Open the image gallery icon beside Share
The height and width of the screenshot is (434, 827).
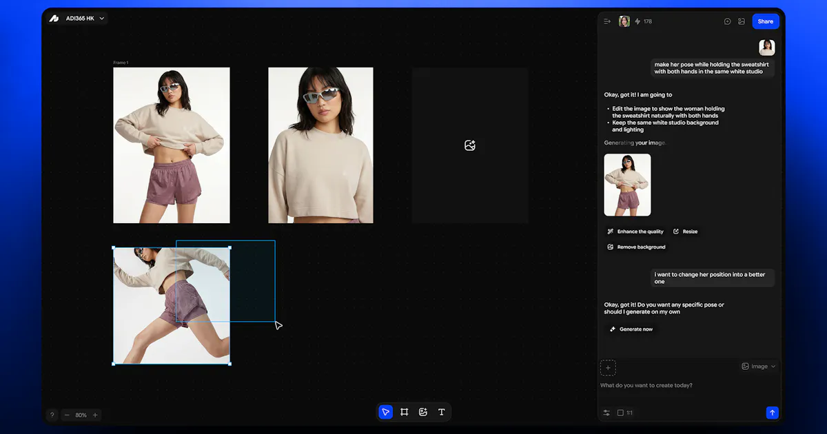tap(742, 21)
